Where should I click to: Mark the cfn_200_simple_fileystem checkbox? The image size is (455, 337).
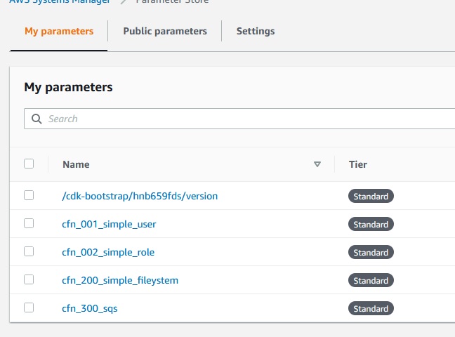tap(29, 279)
